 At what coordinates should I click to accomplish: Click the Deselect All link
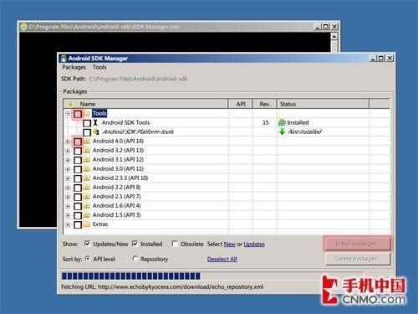(222, 259)
